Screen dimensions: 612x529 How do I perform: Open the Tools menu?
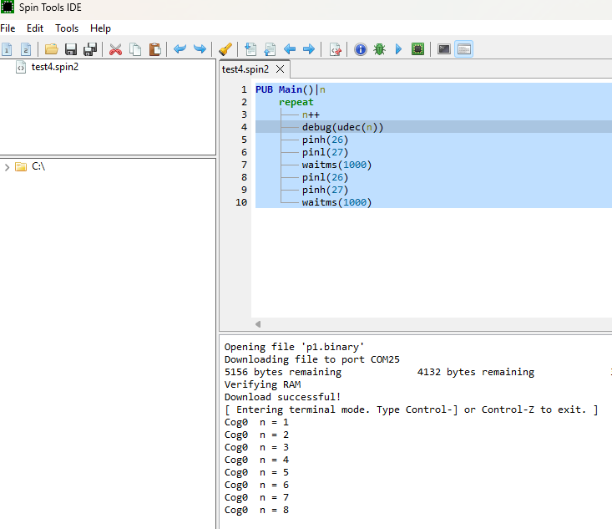[x=67, y=28]
